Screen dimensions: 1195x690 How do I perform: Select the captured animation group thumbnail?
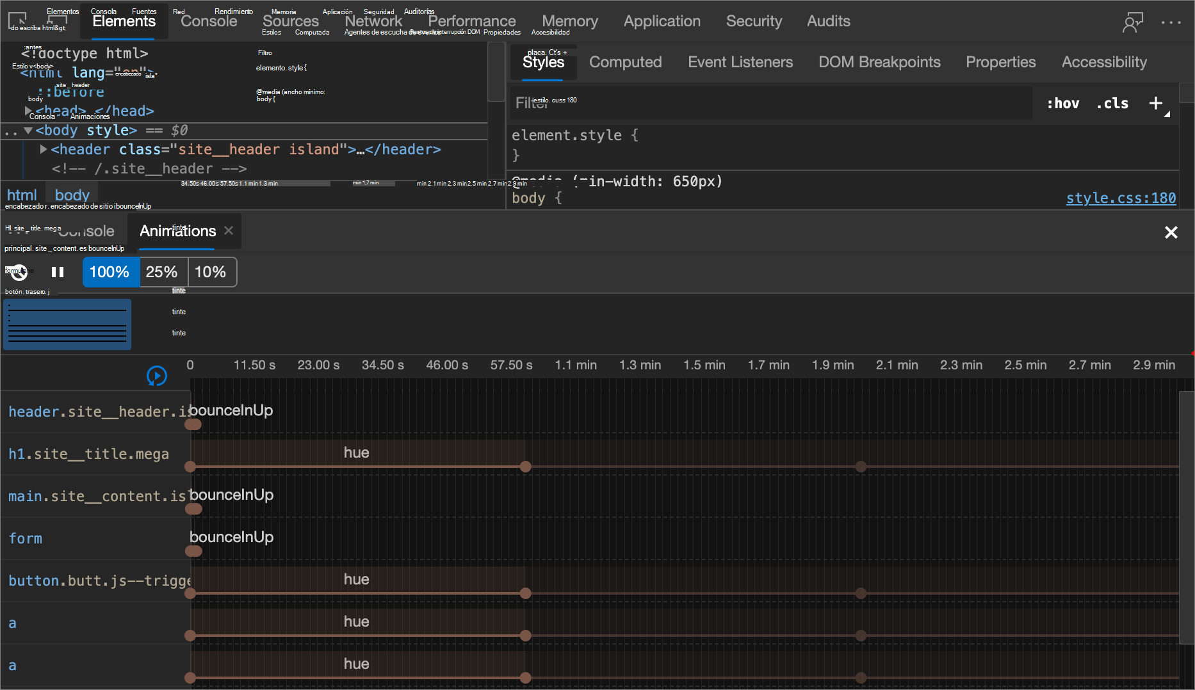pyautogui.click(x=67, y=325)
